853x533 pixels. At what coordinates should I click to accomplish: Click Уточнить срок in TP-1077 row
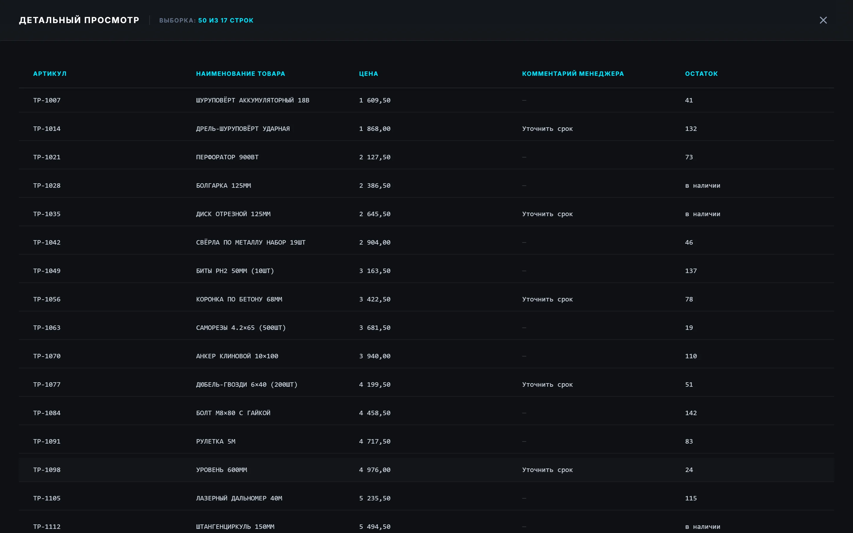pos(547,385)
